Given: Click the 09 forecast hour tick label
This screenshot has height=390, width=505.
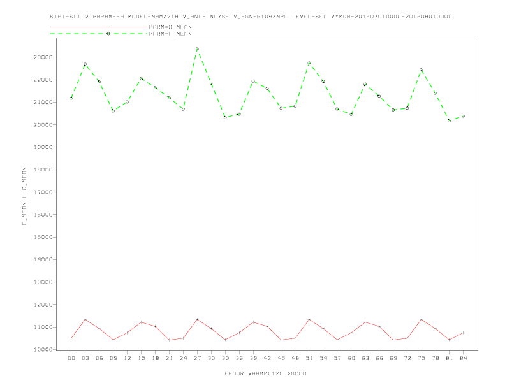Looking at the screenshot, I should click(113, 358).
